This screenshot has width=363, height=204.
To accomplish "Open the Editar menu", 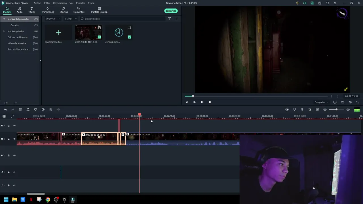I will (x=47, y=3).
